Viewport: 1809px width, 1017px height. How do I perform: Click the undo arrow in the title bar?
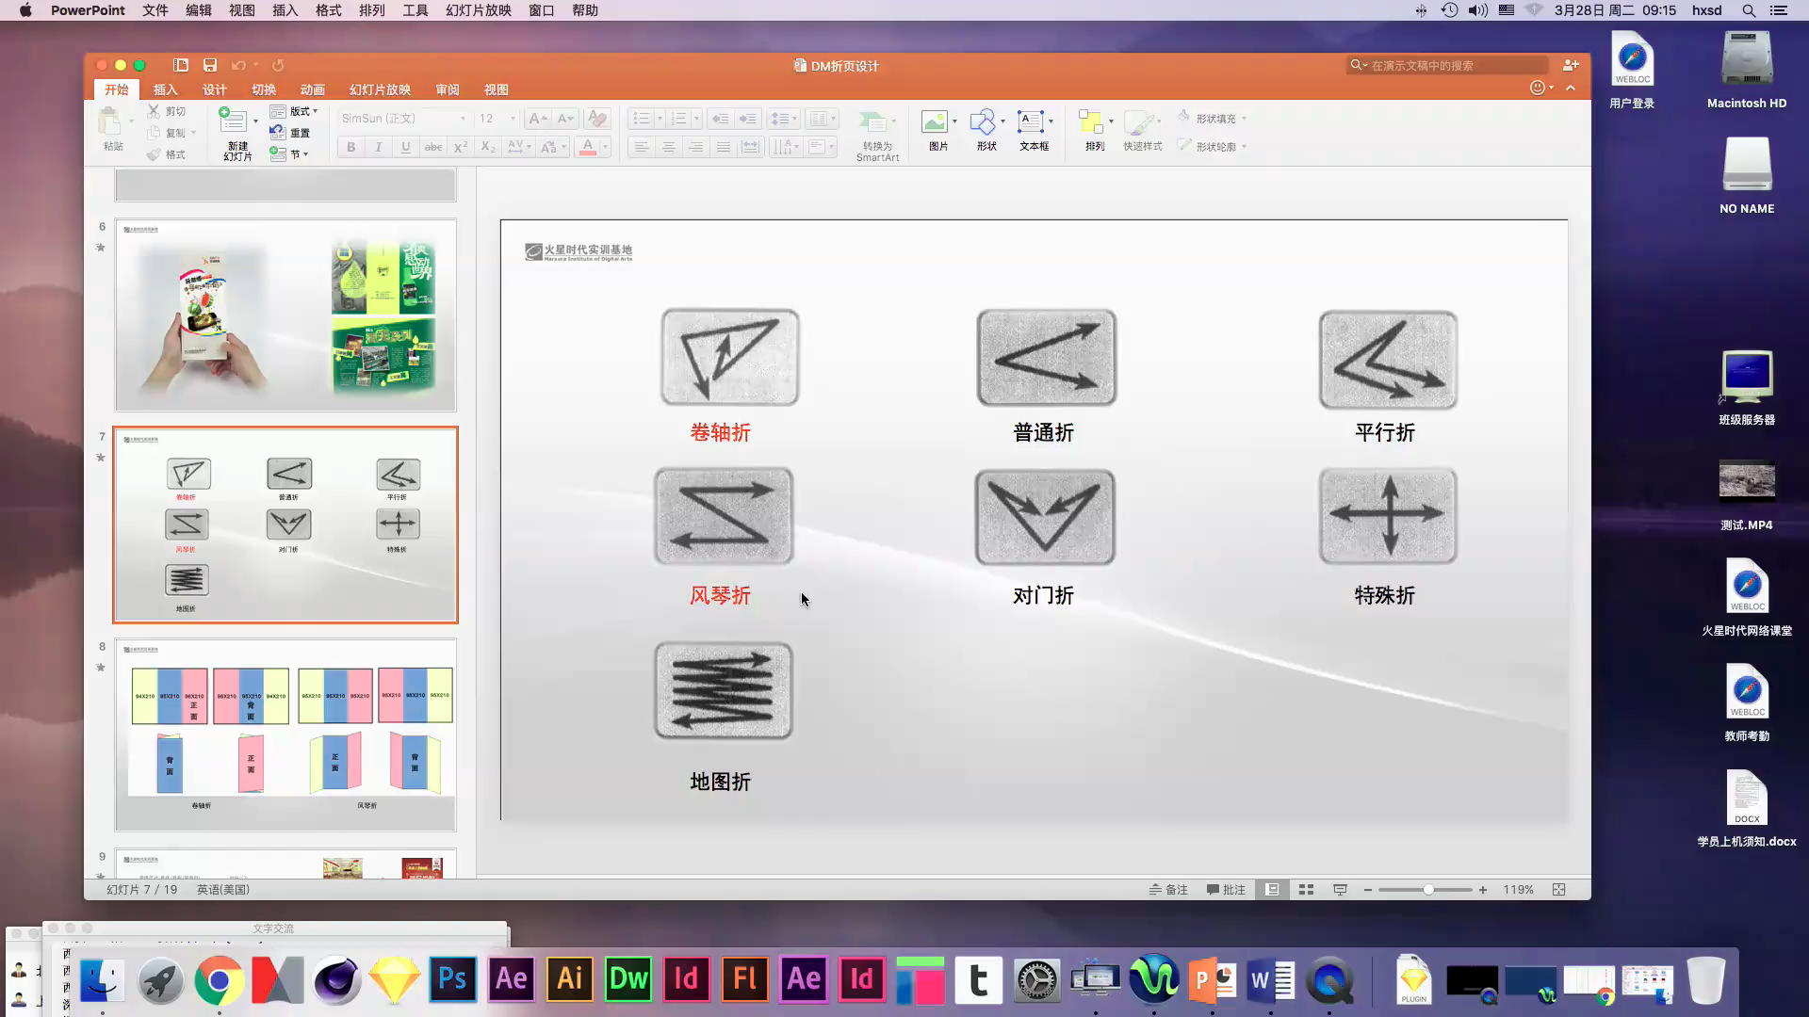[238, 65]
